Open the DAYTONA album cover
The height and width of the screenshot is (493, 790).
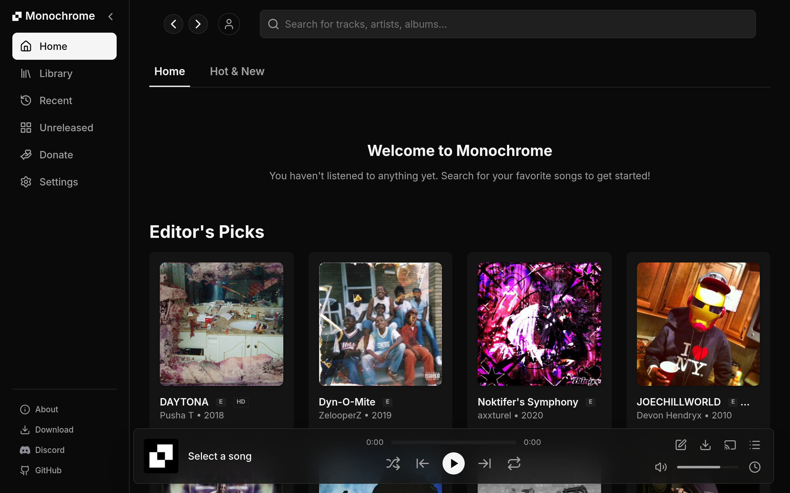pyautogui.click(x=221, y=324)
